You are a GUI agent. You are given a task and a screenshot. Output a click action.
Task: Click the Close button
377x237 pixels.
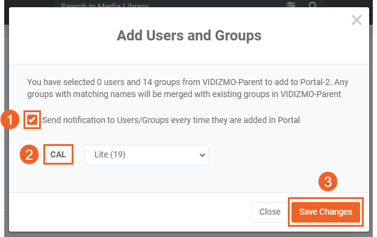pyautogui.click(x=270, y=212)
